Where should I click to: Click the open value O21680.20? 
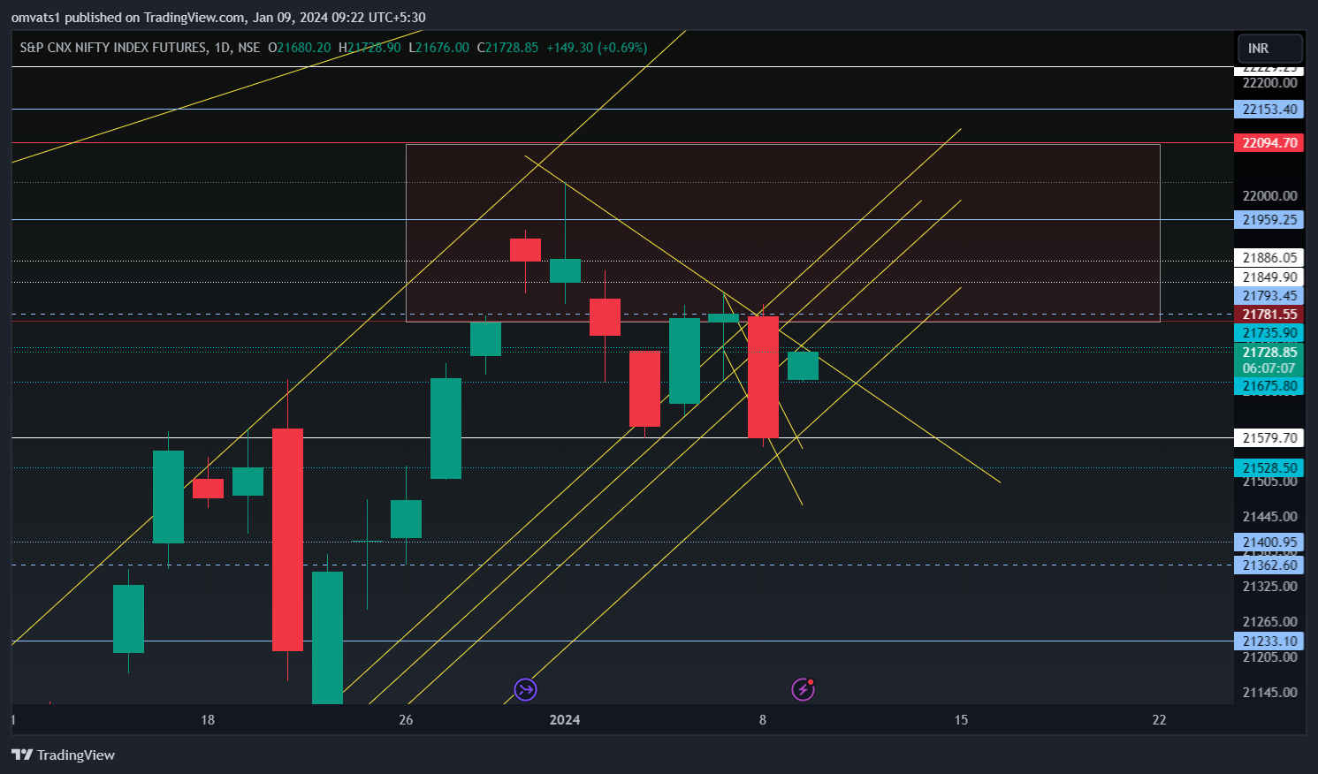(299, 48)
